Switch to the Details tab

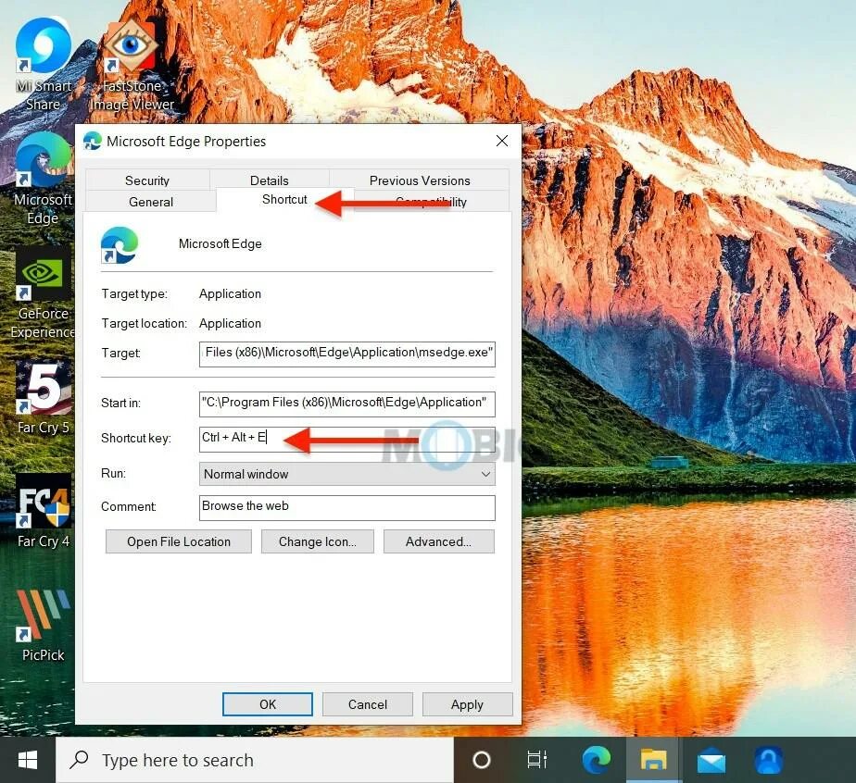pos(270,180)
